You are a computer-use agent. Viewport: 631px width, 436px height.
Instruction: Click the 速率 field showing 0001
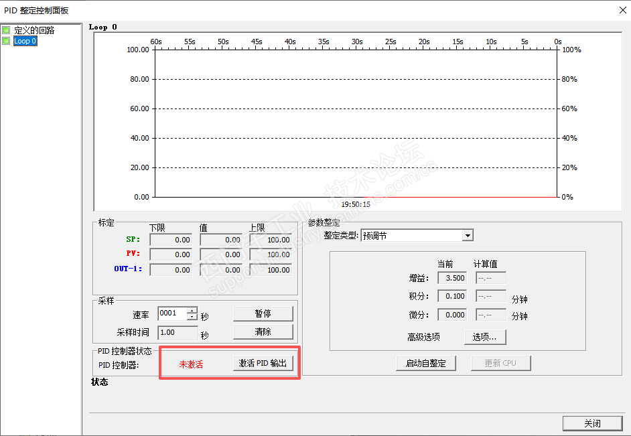[173, 313]
